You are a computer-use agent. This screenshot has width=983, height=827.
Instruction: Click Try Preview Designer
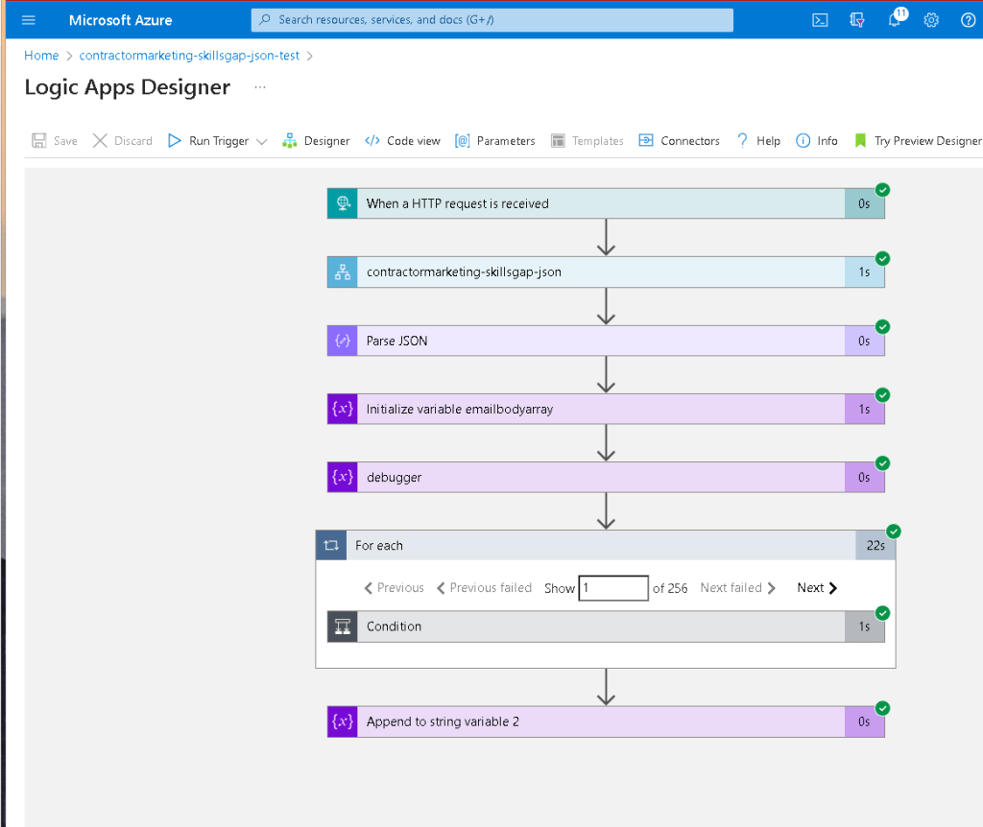pyautogui.click(x=918, y=140)
